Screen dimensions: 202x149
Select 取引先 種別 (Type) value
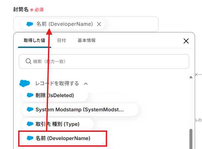click(57, 124)
